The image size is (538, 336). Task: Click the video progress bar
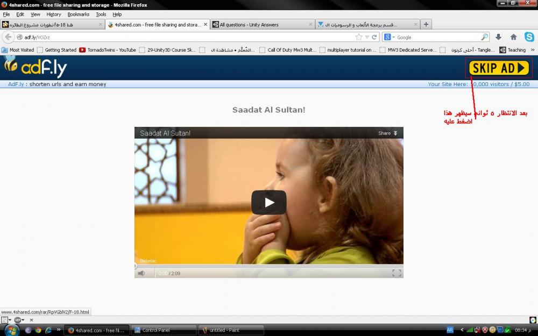[268, 266]
